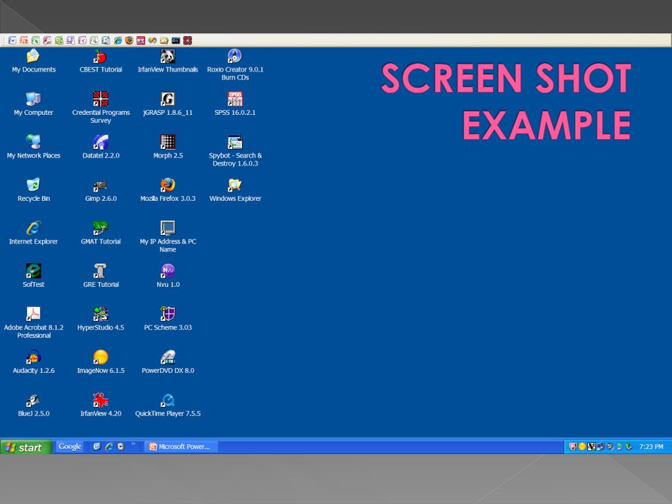This screenshot has height=504, width=672.
Task: Click the yellow circle ImageNow tray icon
Action: (x=582, y=446)
